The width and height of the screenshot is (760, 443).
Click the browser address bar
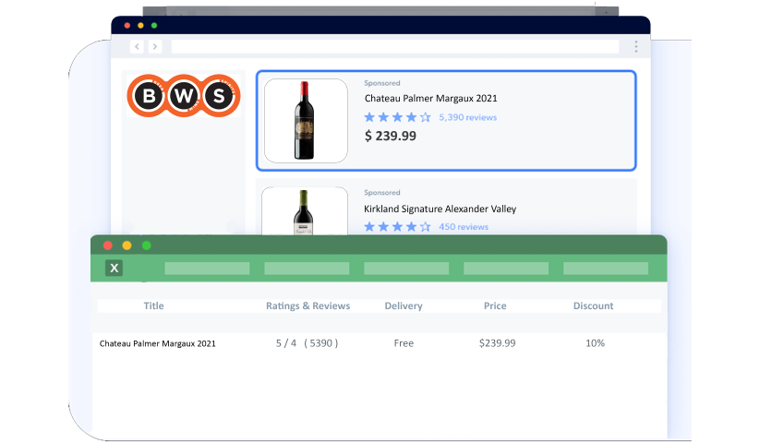[x=395, y=46]
